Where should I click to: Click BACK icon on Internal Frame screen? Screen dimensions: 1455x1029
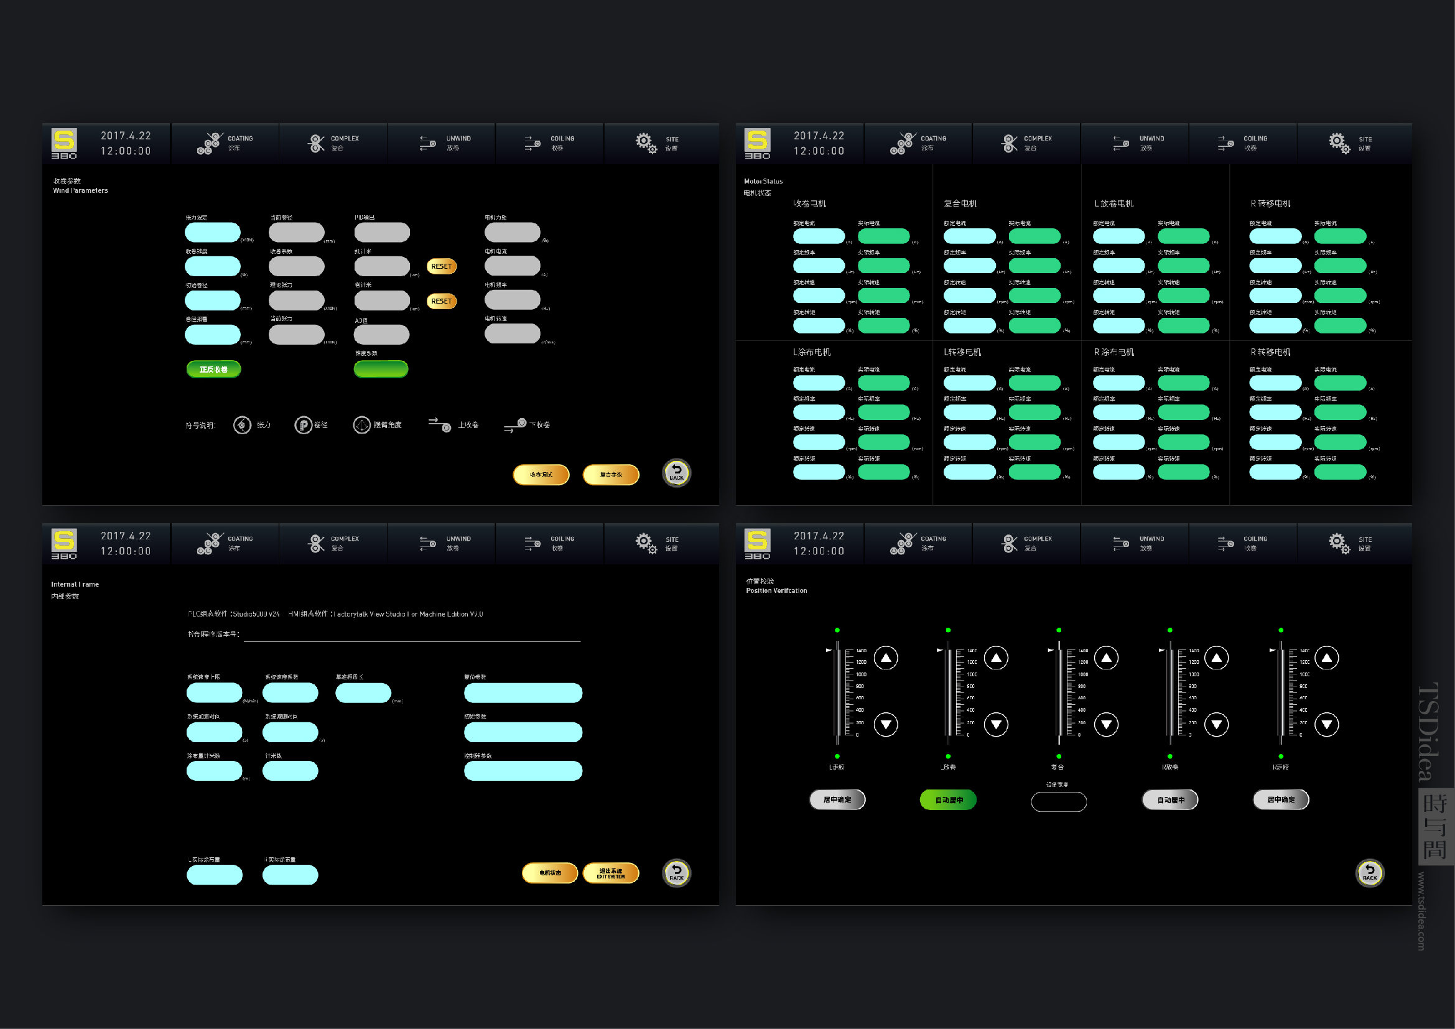[676, 873]
